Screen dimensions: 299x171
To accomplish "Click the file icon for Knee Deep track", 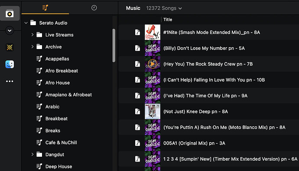I will coord(137,112).
